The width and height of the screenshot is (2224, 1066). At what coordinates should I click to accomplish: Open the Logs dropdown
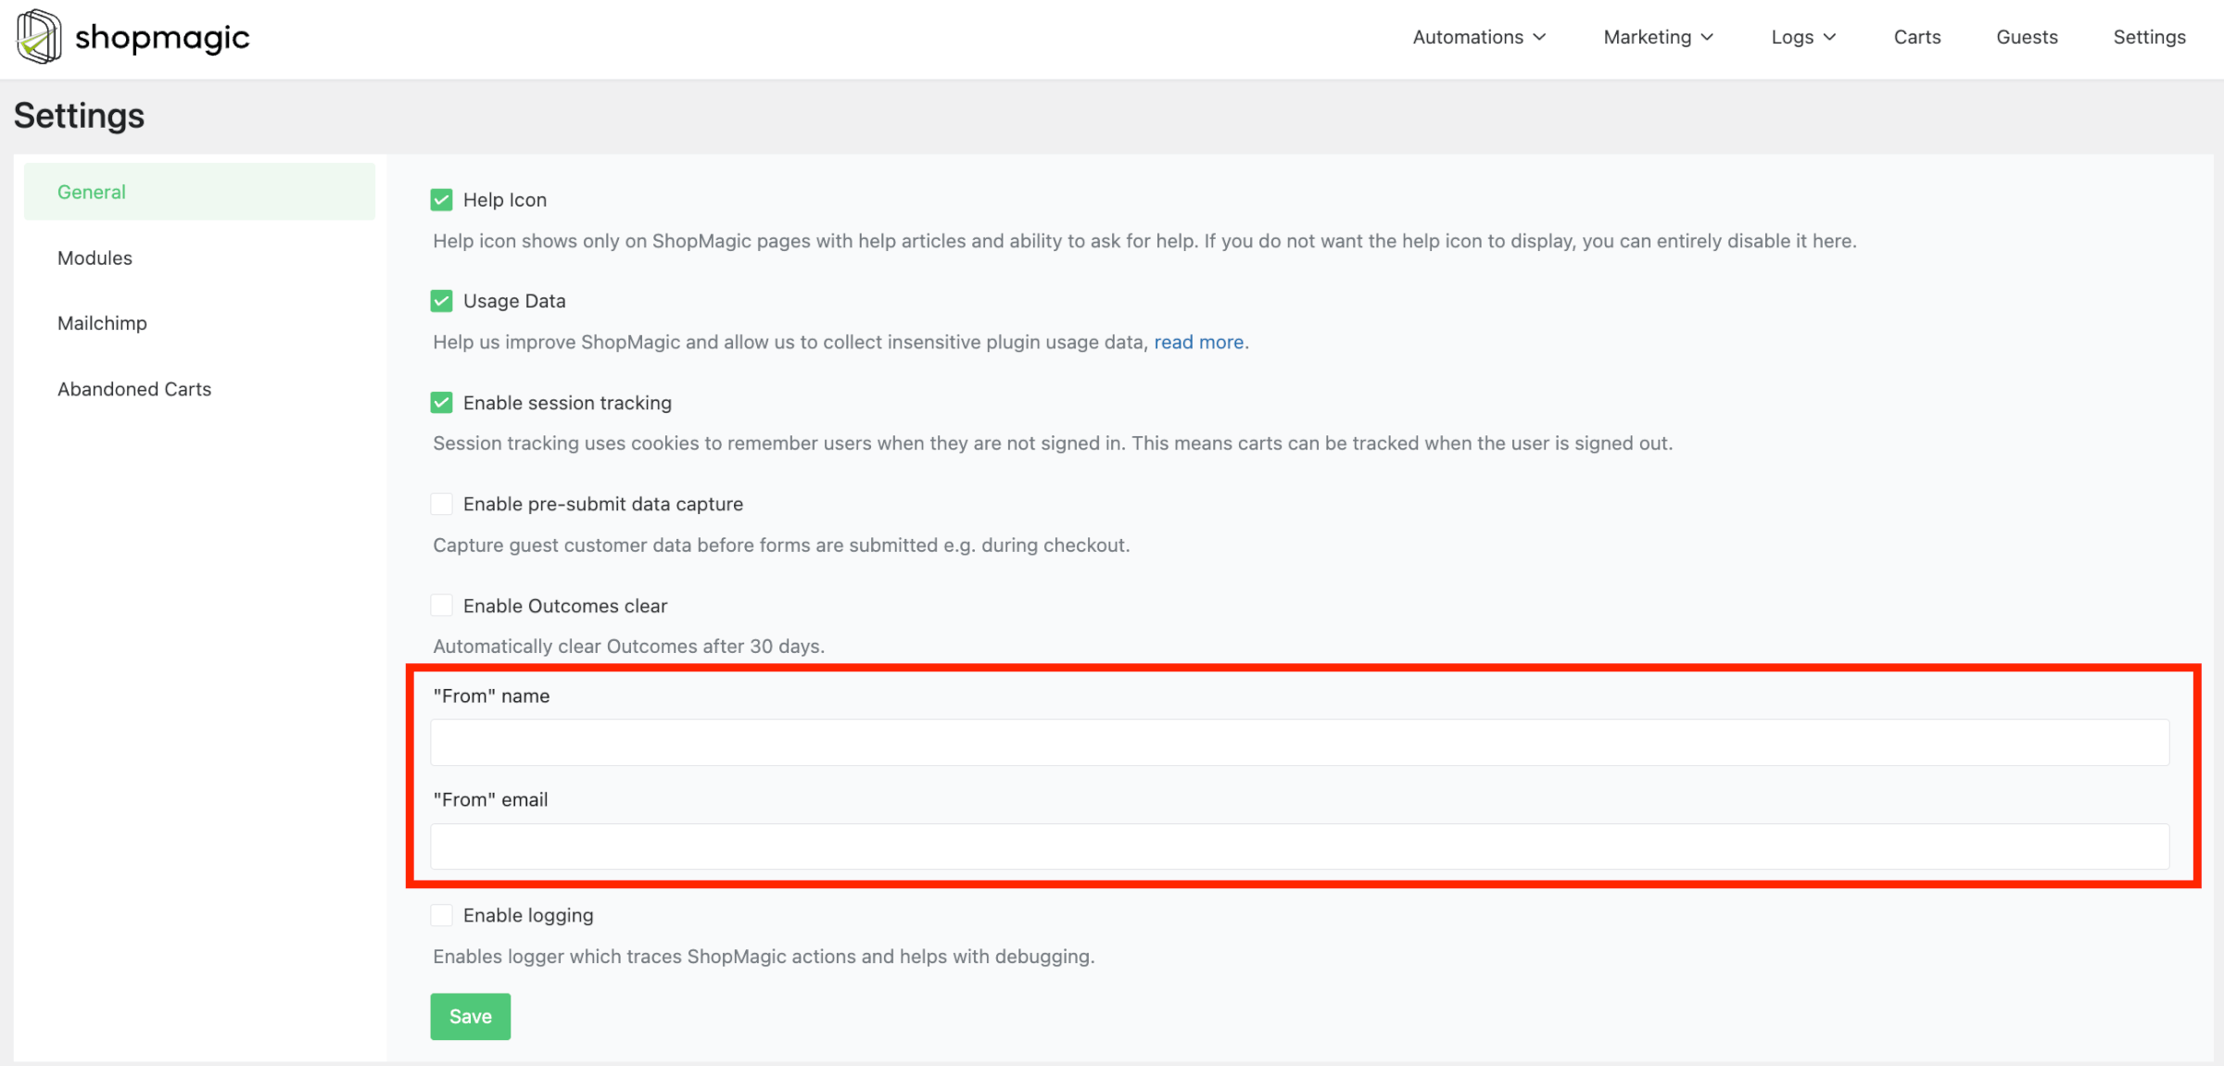point(1802,37)
